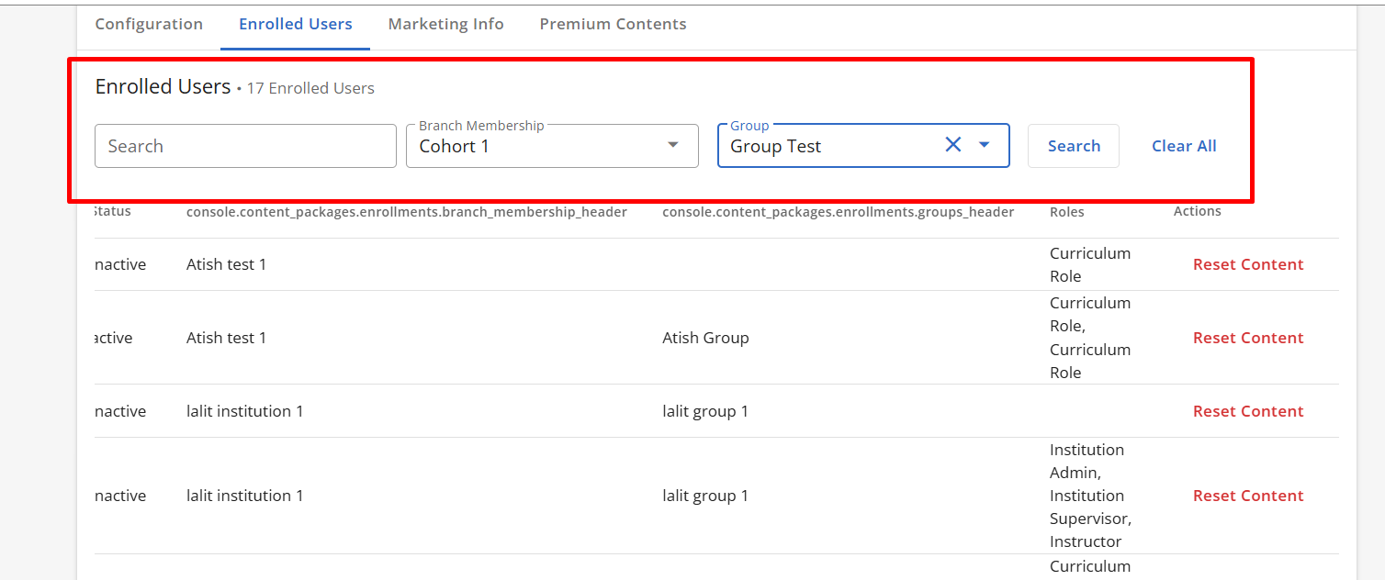Image resolution: width=1385 pixels, height=580 pixels.
Task: Clear the Group Test selection with the X icon
Action: [x=953, y=145]
